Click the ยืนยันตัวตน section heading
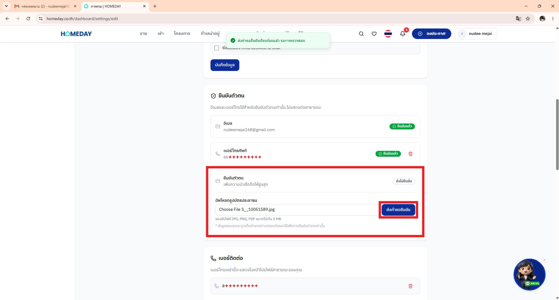 pos(231,96)
